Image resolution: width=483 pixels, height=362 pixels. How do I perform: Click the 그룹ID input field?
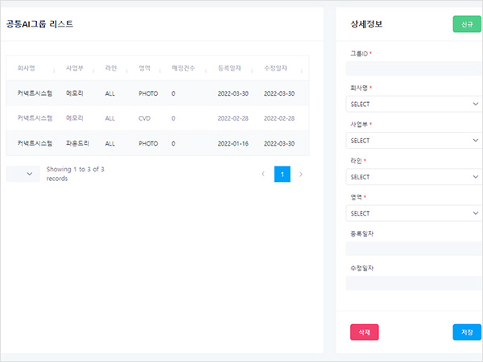414,68
